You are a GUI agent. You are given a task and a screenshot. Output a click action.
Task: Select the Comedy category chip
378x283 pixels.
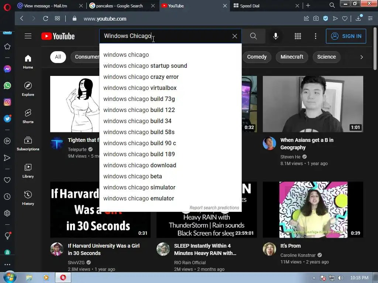(257, 57)
